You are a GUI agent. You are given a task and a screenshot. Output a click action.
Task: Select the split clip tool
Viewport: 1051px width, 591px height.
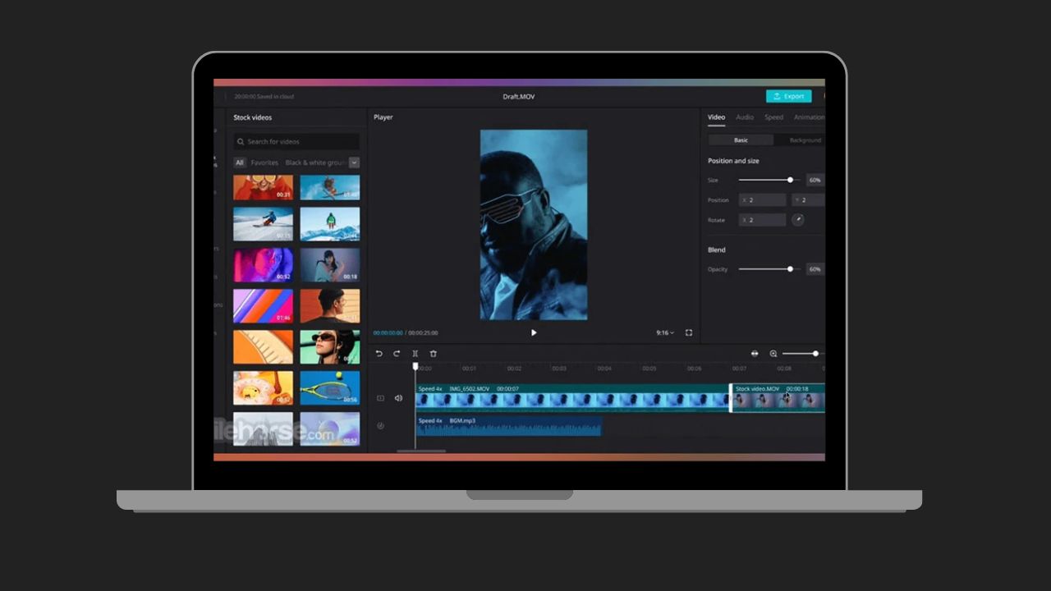point(415,354)
